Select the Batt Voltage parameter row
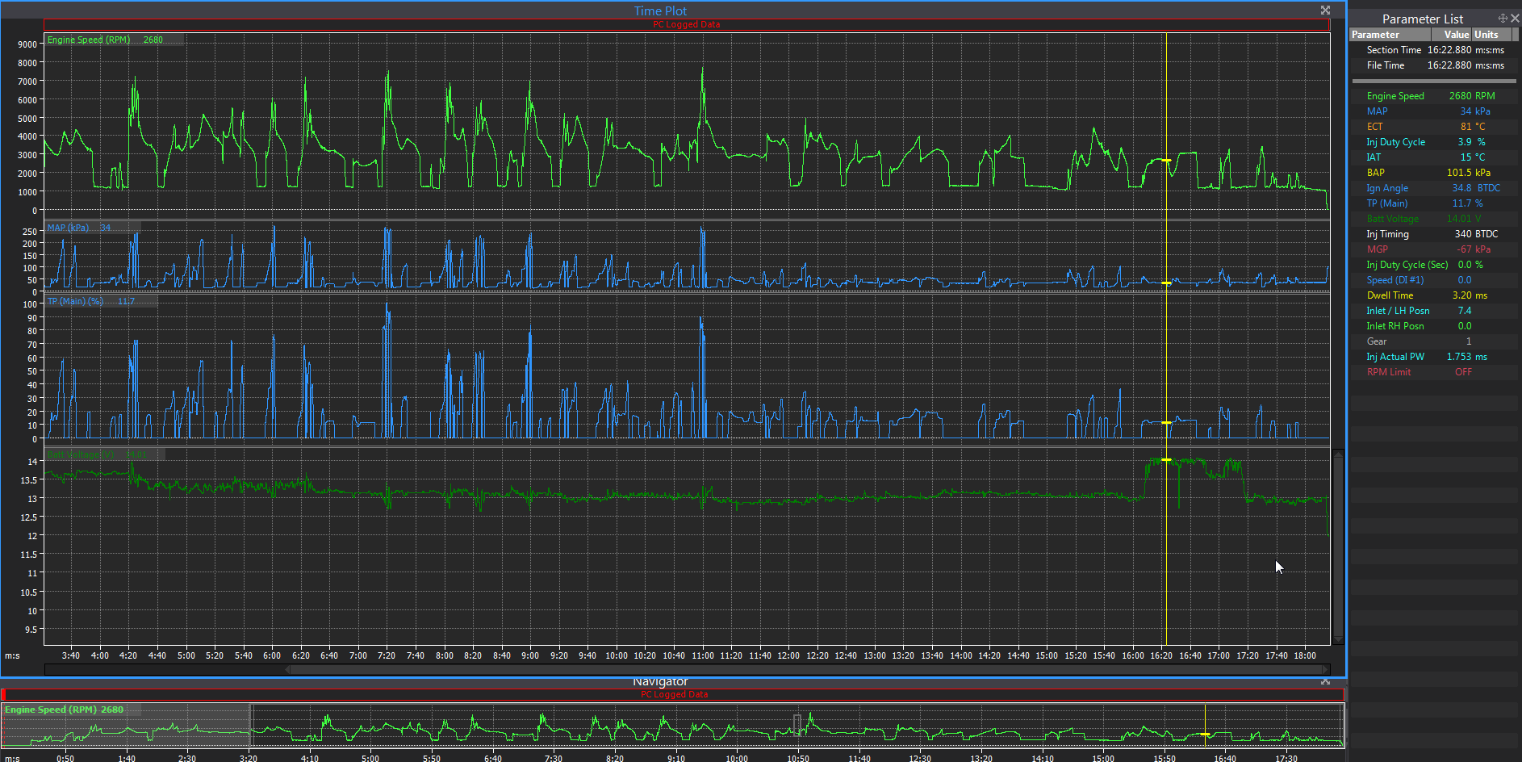 click(x=1392, y=219)
